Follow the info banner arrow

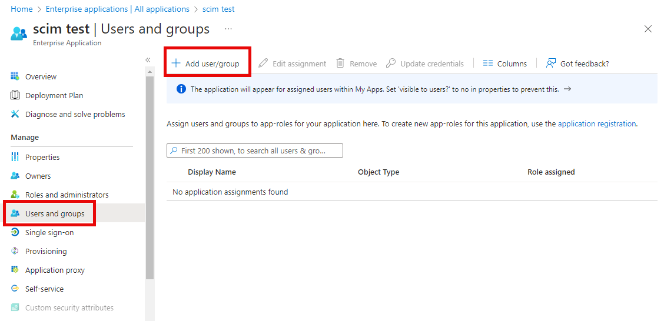567,89
